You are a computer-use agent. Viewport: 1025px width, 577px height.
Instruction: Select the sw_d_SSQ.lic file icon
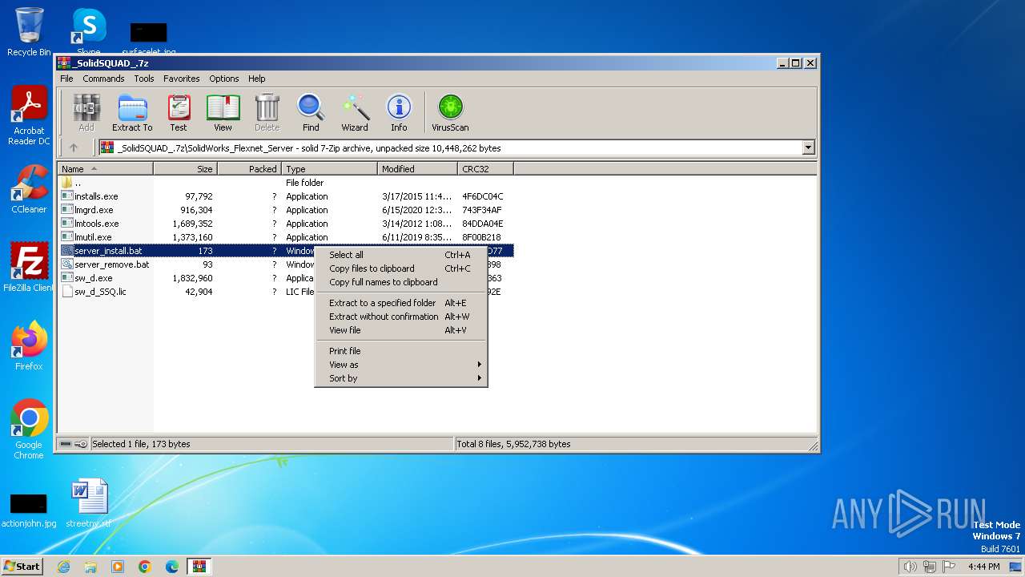pyautogui.click(x=67, y=292)
